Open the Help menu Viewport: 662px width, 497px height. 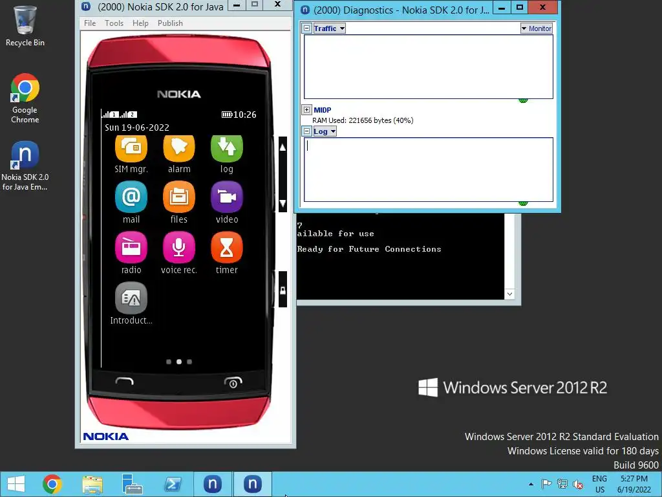(x=140, y=23)
